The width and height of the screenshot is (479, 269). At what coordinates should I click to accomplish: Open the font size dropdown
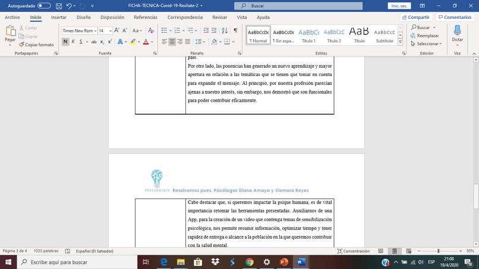tap(111, 31)
